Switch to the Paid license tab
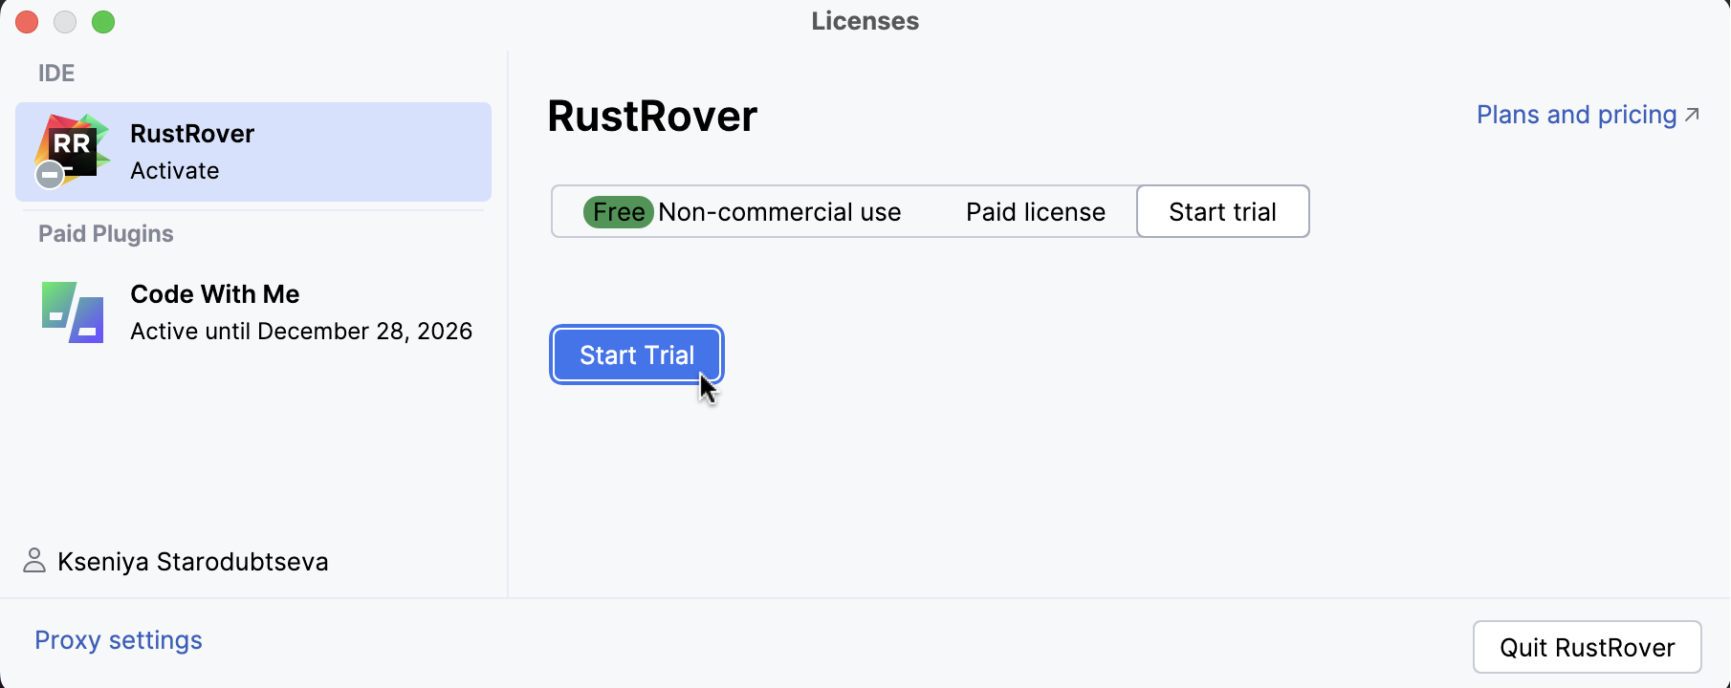The image size is (1731, 688). [x=1036, y=212]
